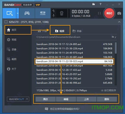Image resolution: width=125 pixels, height=114 pixels.
Task: Open the 常规 settings sidebar item
Action: coord(12,40)
